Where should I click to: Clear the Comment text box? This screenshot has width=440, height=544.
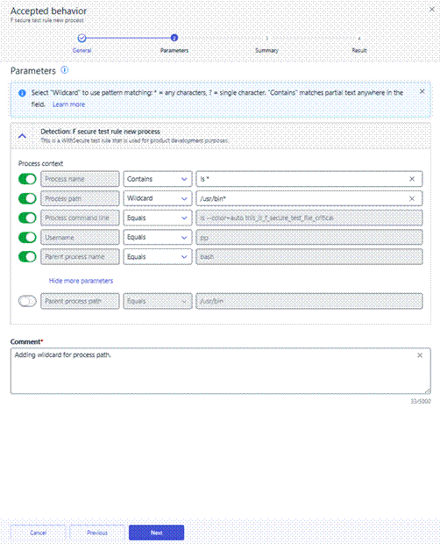pos(420,355)
